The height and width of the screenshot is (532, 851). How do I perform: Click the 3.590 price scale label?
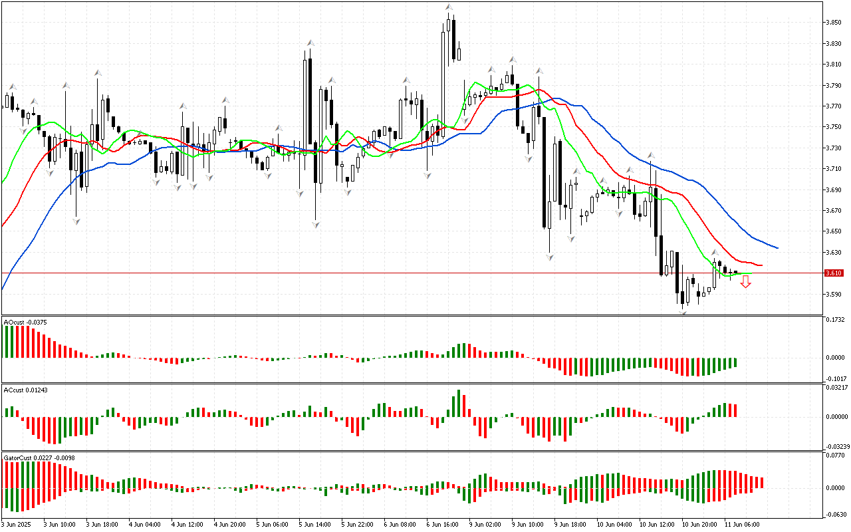pos(834,294)
